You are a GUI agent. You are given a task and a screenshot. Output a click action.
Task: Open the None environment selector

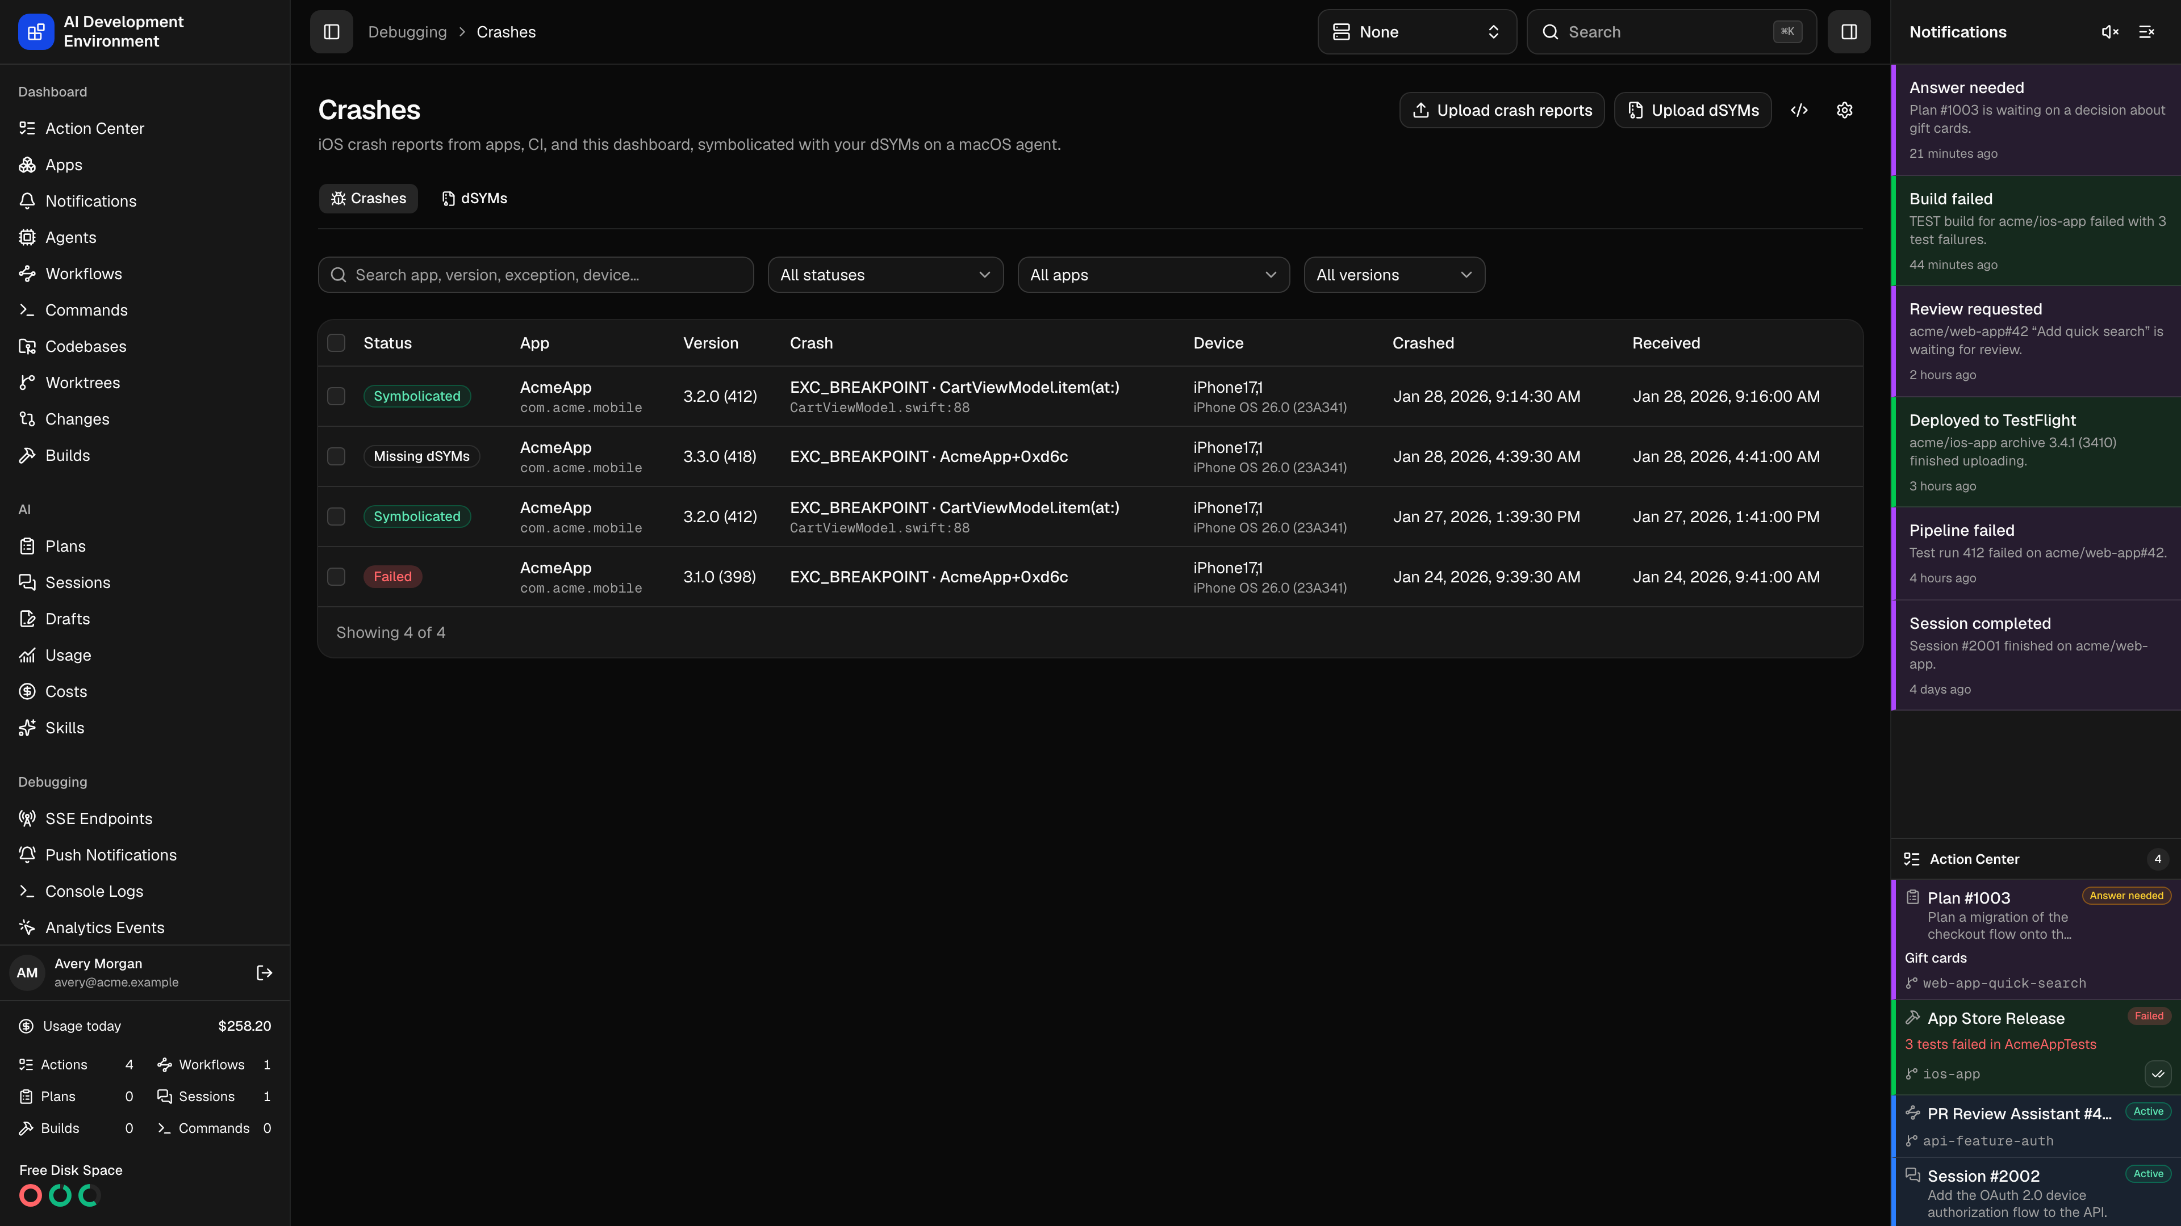pos(1417,32)
